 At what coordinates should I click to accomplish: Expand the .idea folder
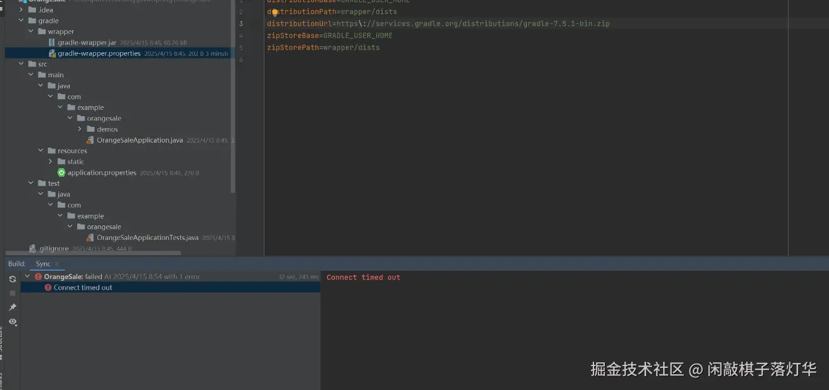coord(22,10)
